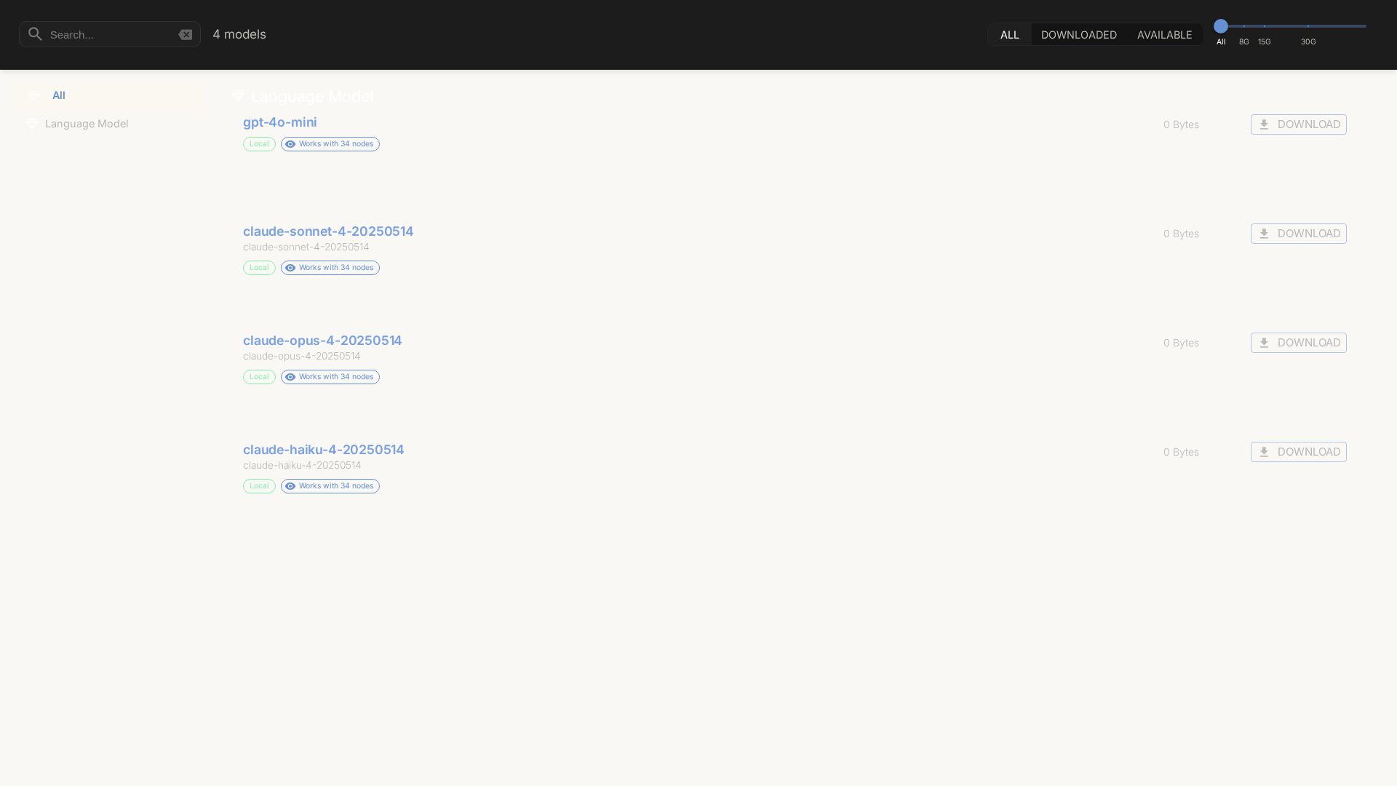1397x786 pixels.
Task: Click the download icon beside claude-opus-4-20250514
Action: [1265, 342]
